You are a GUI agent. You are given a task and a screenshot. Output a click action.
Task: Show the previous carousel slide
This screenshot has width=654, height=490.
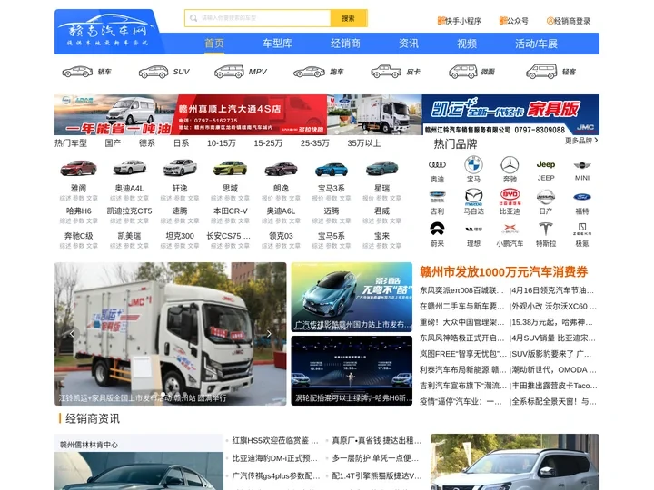72,333
